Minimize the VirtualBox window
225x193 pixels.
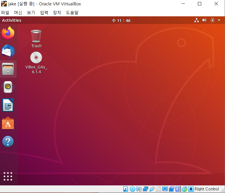[x=183, y=4]
